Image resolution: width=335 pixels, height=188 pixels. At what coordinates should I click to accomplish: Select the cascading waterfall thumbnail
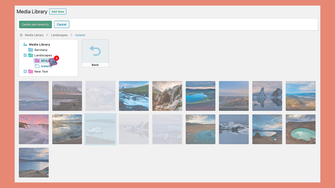pyautogui.click(x=167, y=96)
